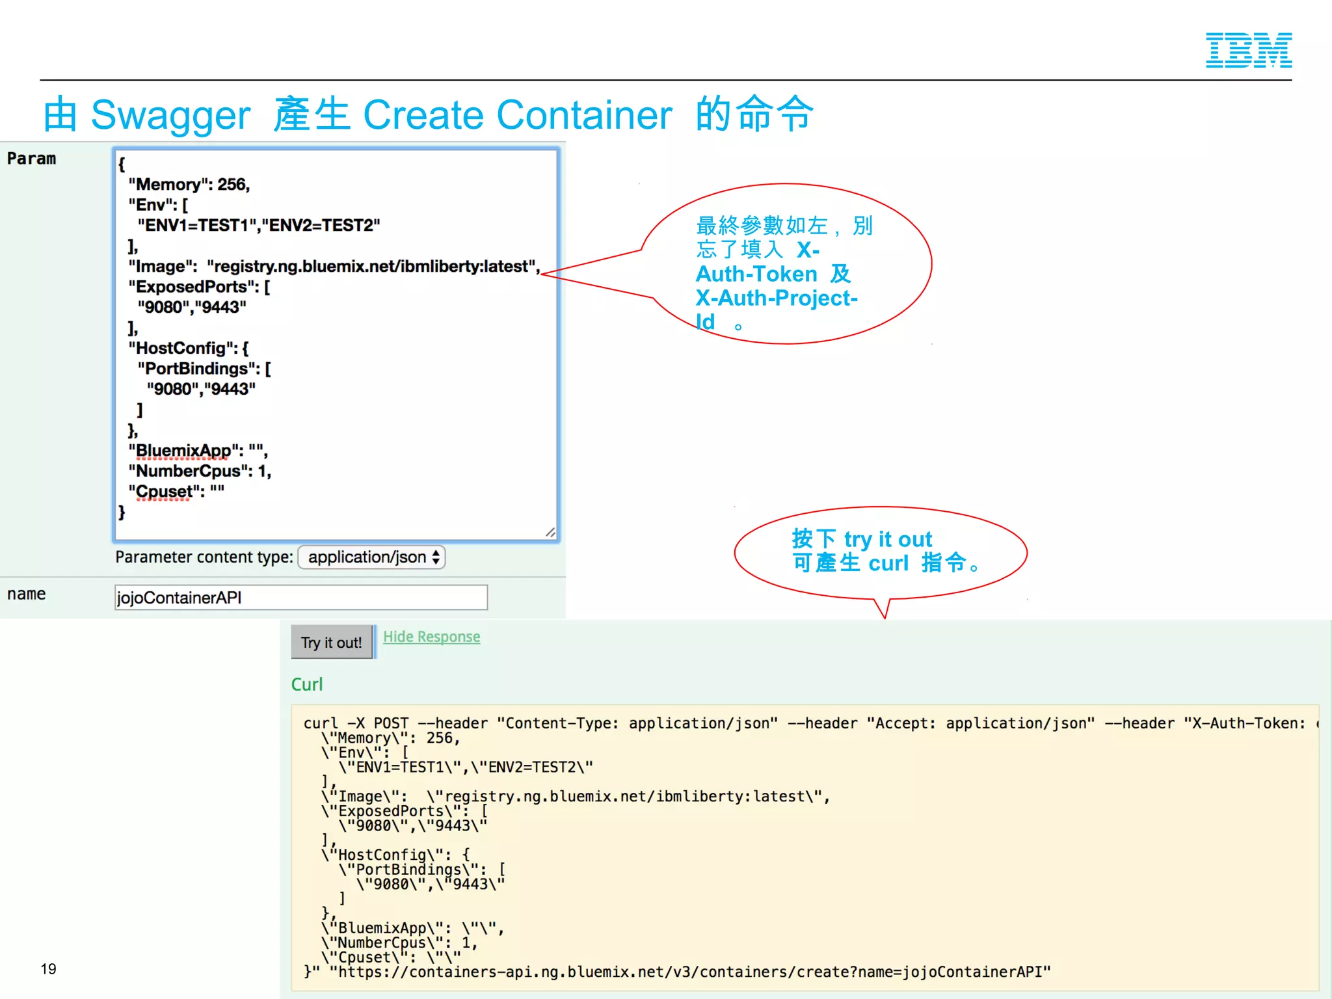Click the "BluemixApp": "" line in Param box

pyautogui.click(x=198, y=451)
